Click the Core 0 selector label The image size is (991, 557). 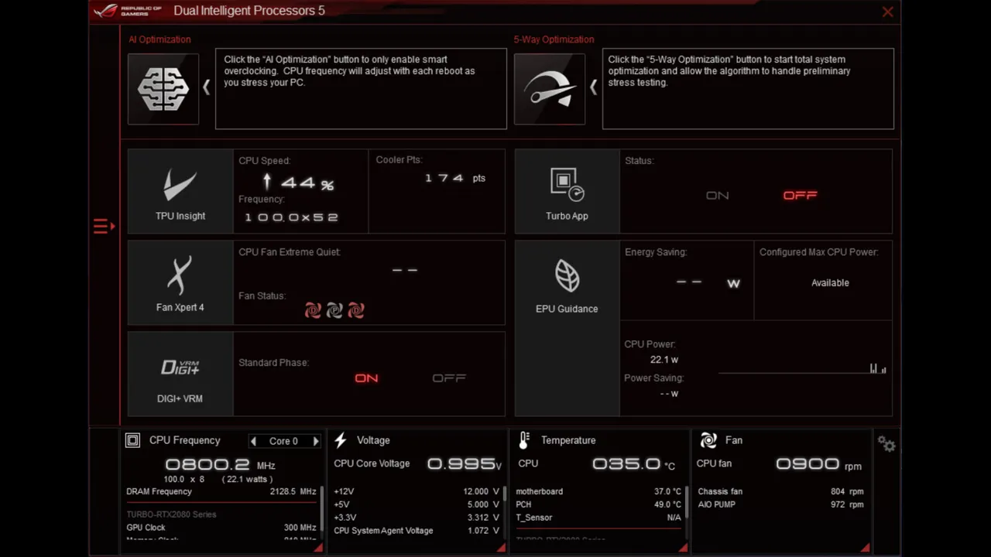283,441
